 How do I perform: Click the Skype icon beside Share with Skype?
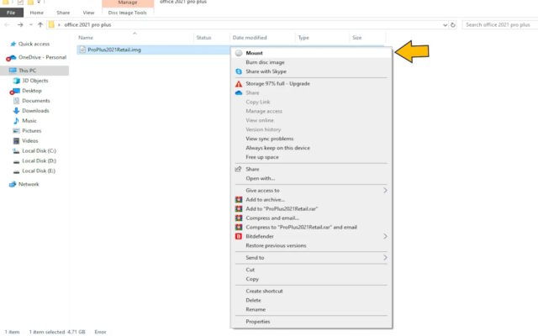pos(239,72)
